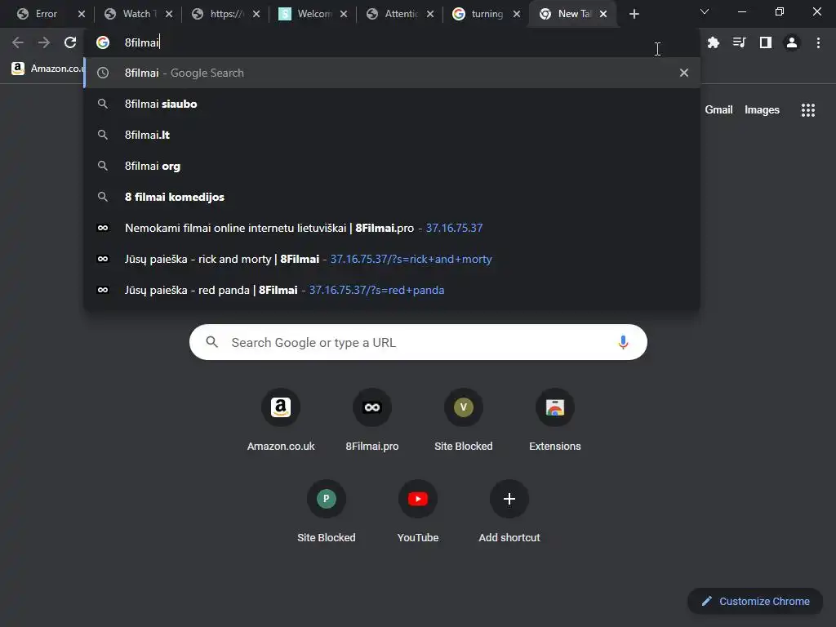Open the media controls icon in toolbar

coord(739,42)
